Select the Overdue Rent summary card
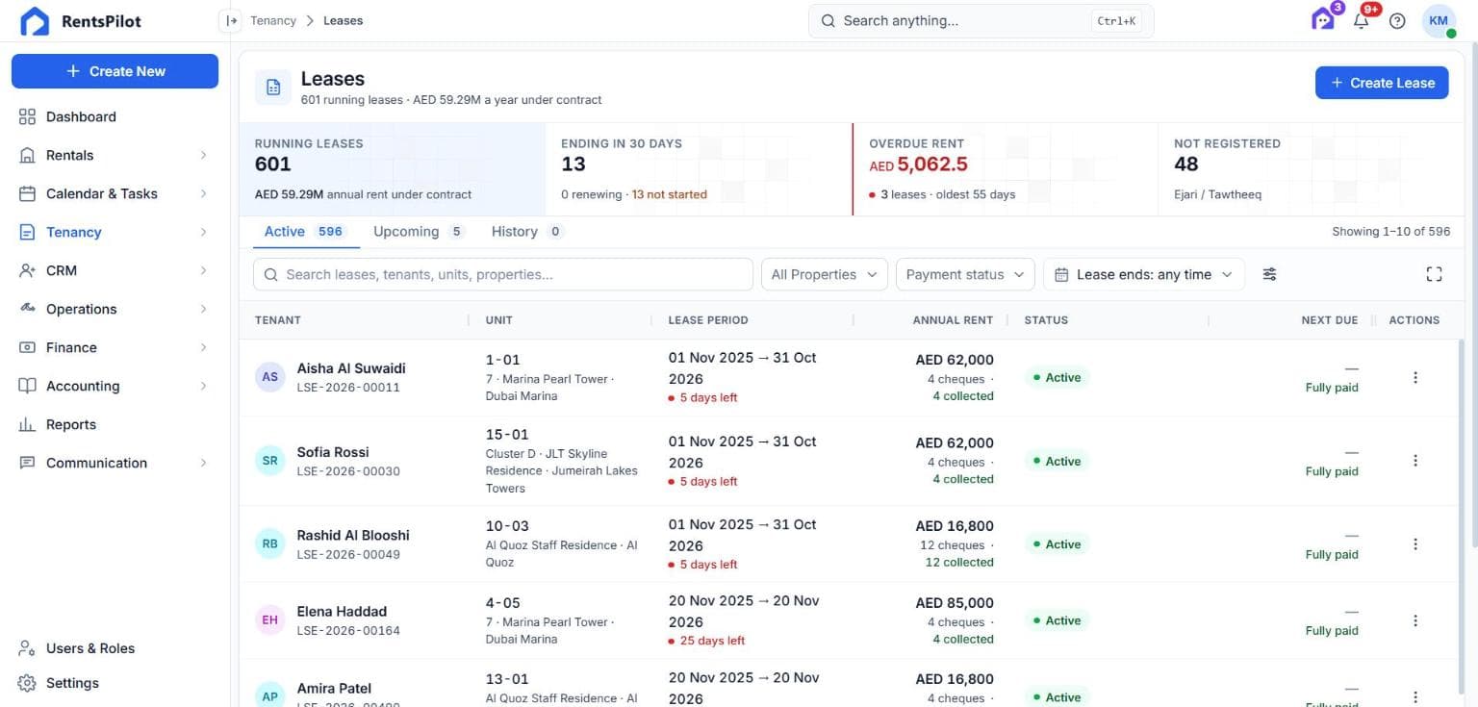This screenshot has width=1478, height=707. (1005, 169)
